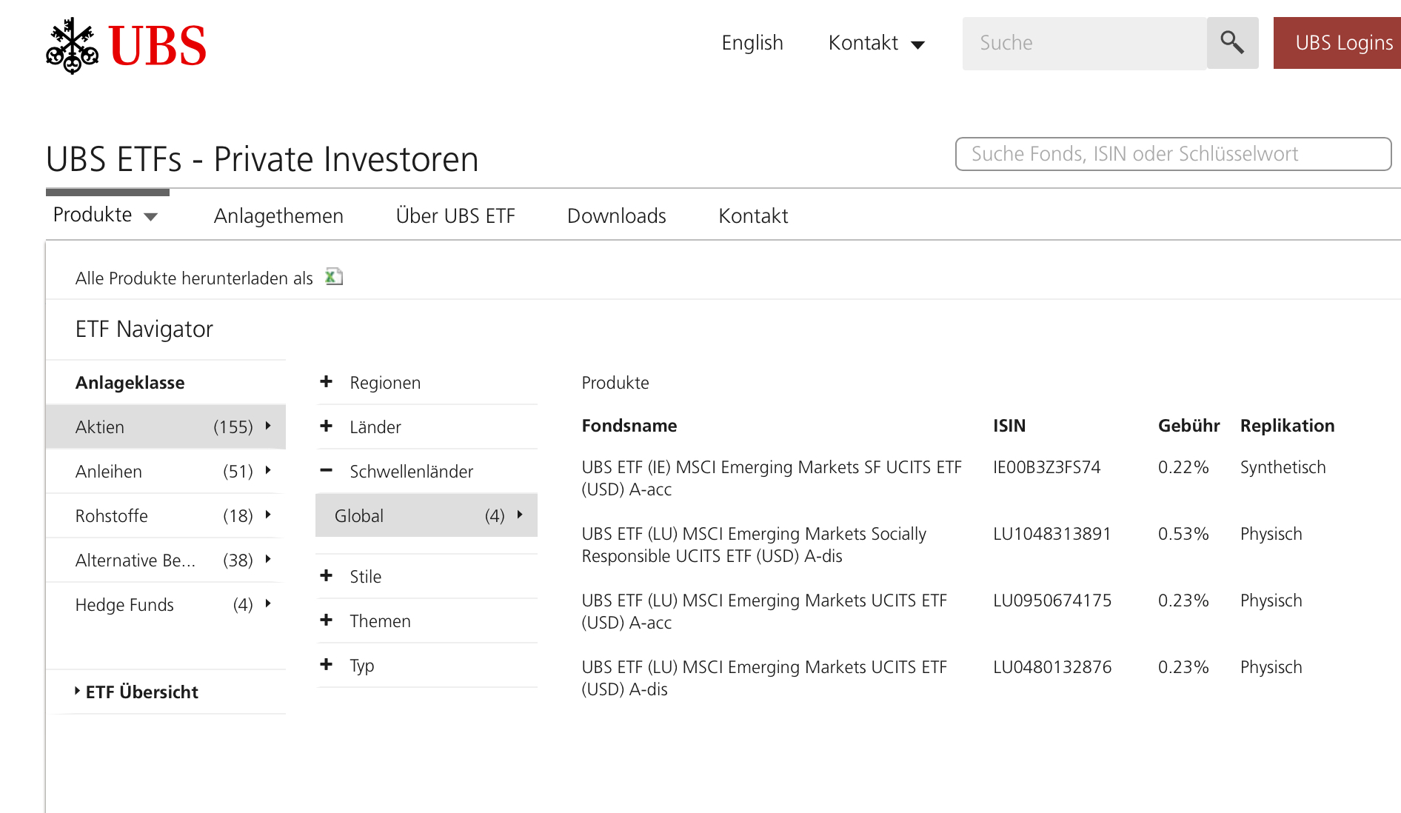Image resolution: width=1401 pixels, height=813 pixels.
Task: Expand the Länder filter section
Action: (x=327, y=426)
